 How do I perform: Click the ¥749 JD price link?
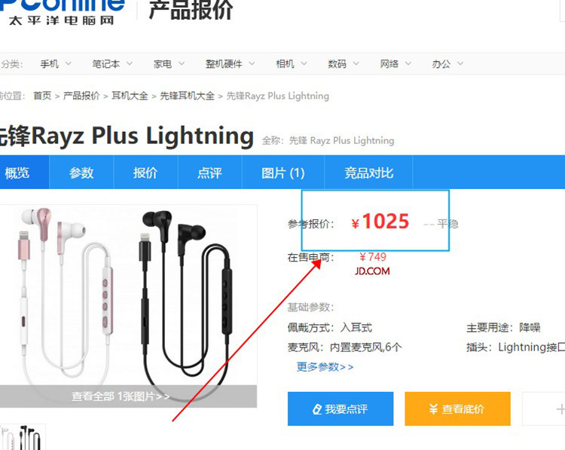coord(373,257)
